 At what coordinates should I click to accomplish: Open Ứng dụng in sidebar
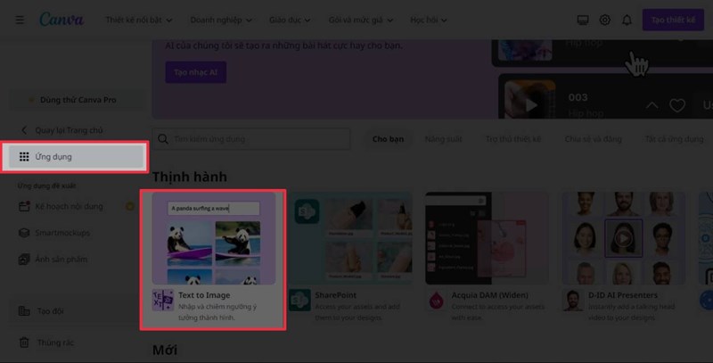76,156
